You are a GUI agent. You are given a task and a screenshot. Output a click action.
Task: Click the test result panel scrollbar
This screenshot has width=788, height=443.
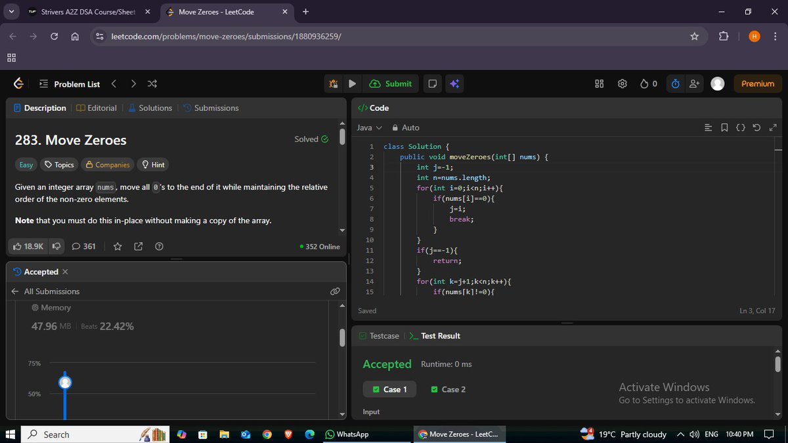point(778,364)
